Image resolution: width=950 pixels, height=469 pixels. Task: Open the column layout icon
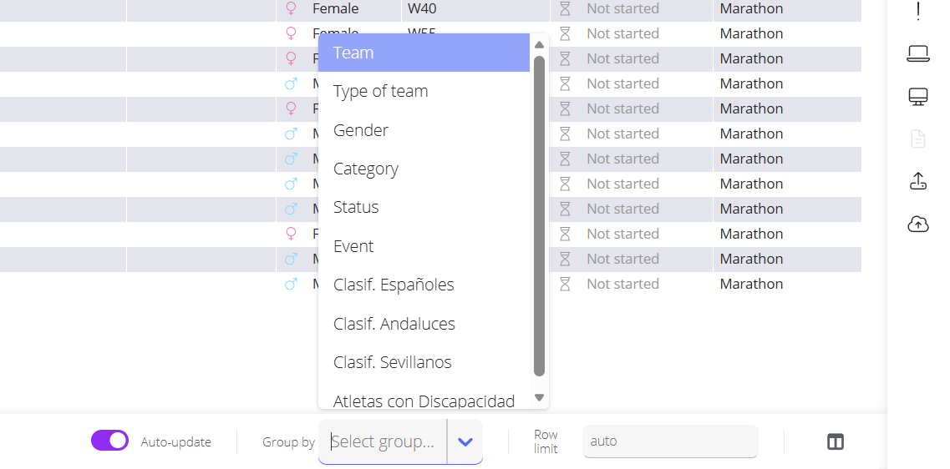click(836, 441)
